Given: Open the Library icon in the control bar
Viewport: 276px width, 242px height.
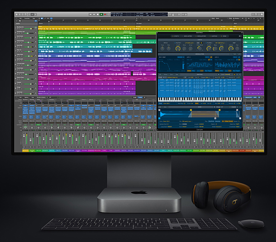Looking at the screenshot, I should coord(17,15).
